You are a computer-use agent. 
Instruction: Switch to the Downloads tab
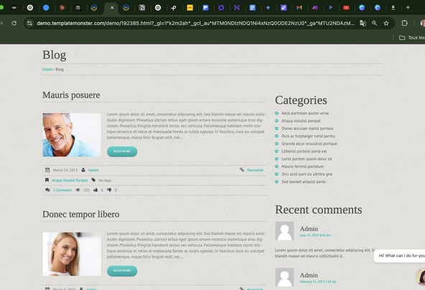click(393, 8)
